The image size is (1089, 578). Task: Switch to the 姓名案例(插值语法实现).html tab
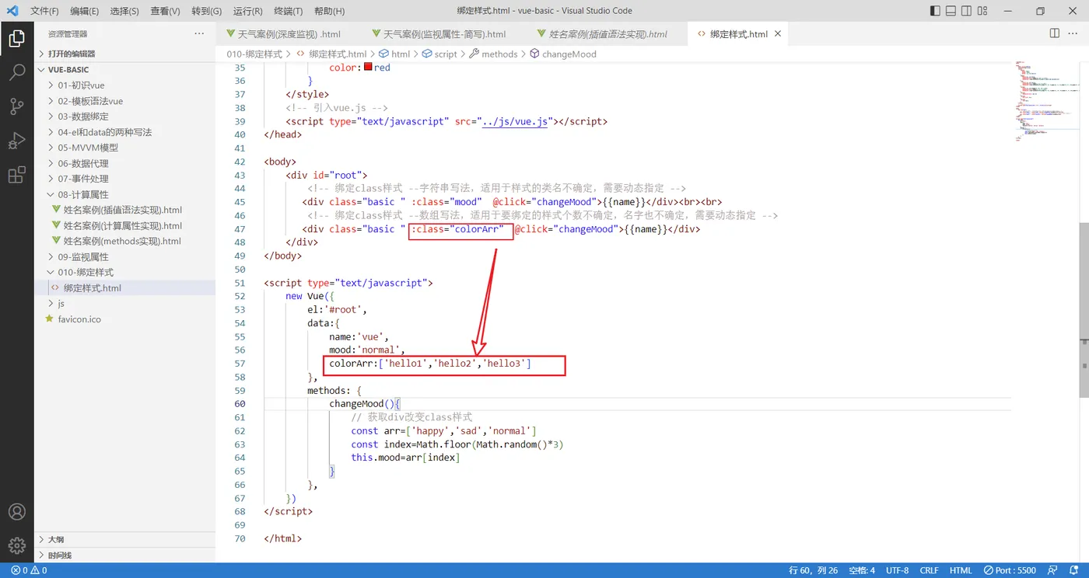(x=608, y=34)
